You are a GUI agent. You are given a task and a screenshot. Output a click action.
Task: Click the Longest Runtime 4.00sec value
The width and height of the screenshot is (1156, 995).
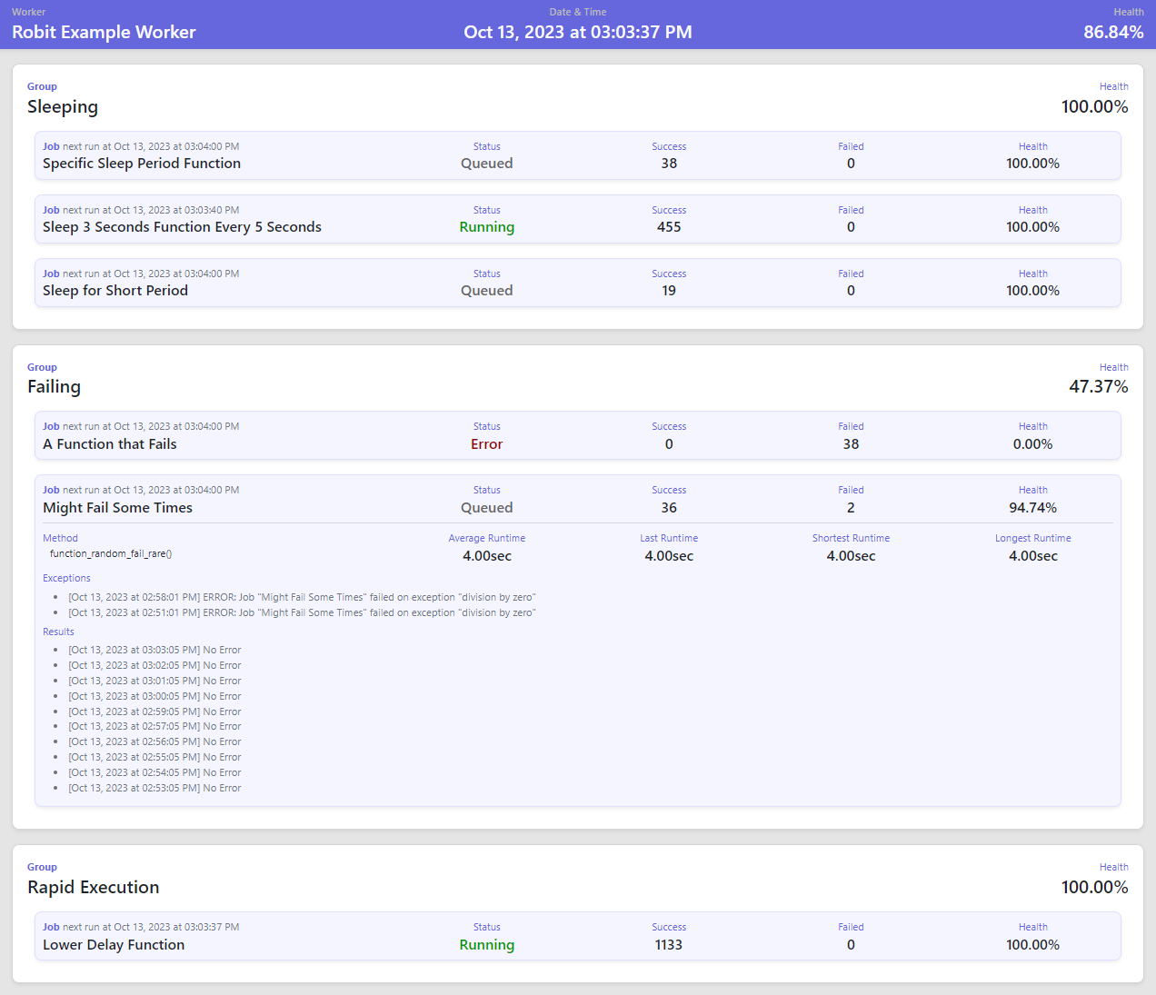1033,556
